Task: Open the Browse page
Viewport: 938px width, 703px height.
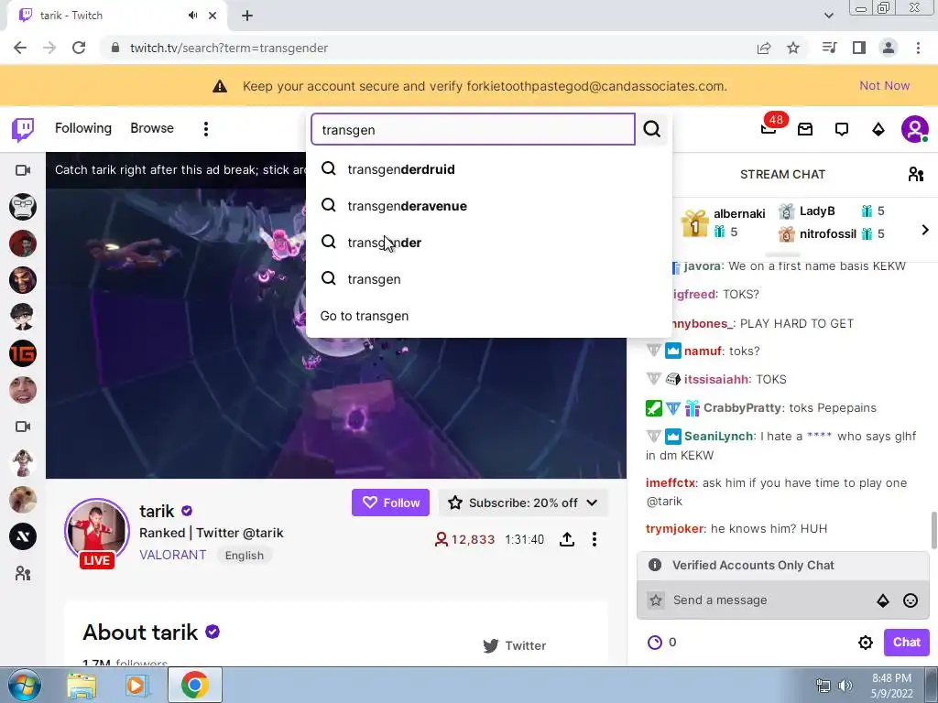Action: [152, 128]
